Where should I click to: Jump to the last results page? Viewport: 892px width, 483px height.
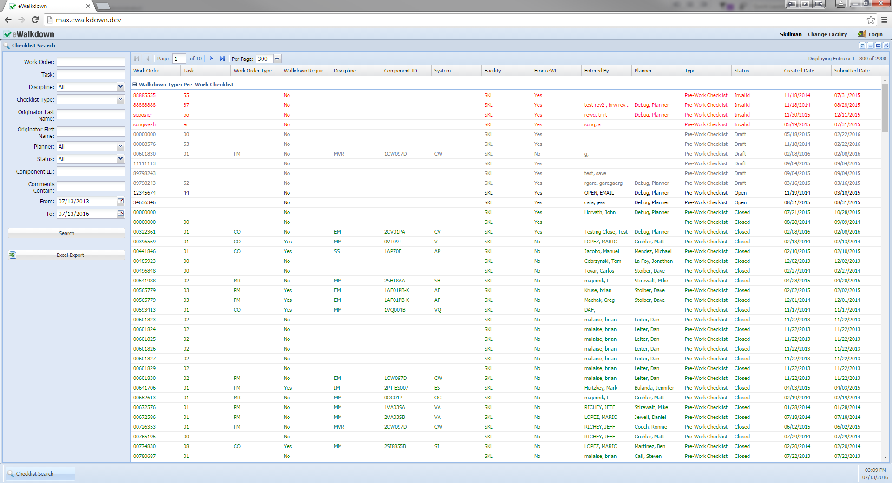(x=223, y=59)
